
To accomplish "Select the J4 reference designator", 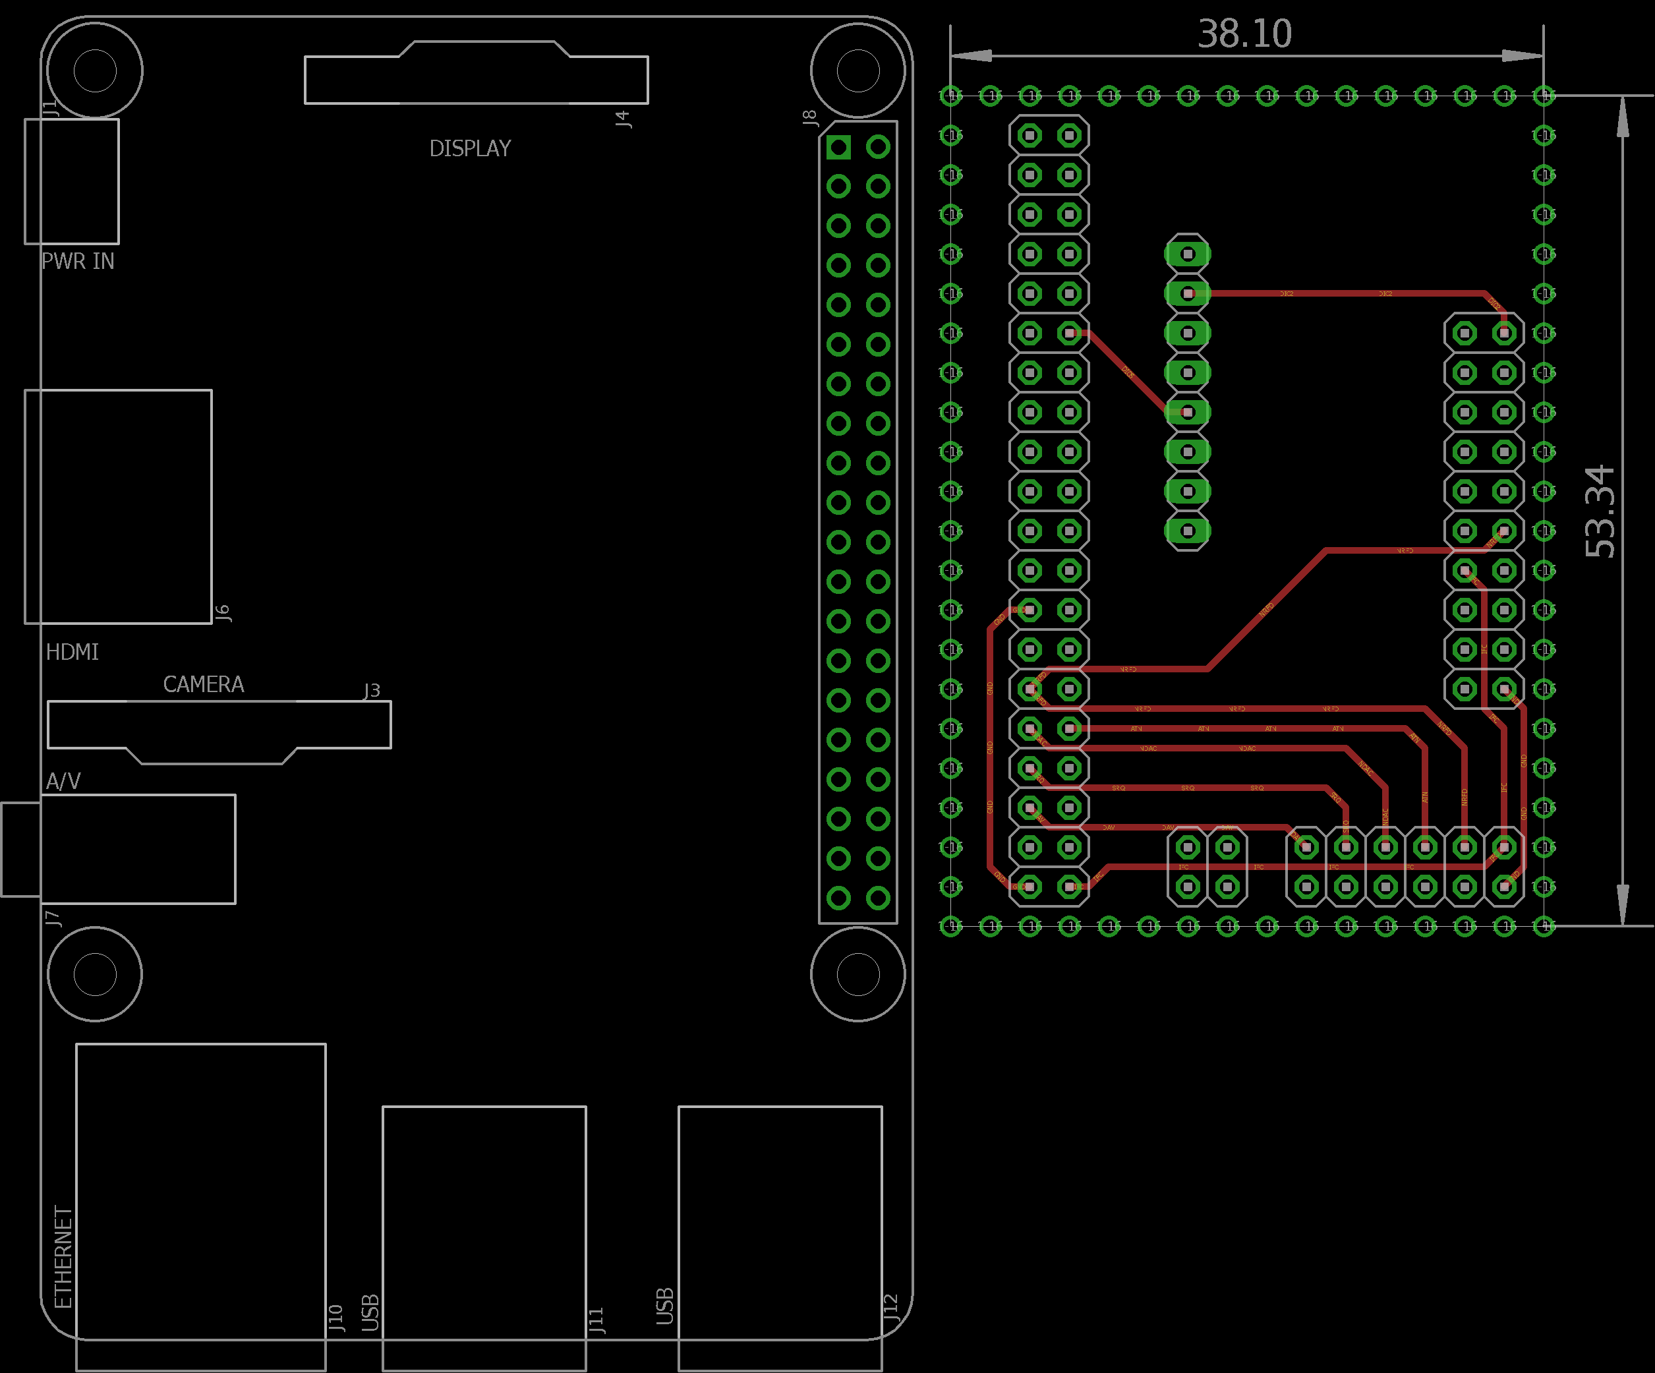I will point(623,119).
